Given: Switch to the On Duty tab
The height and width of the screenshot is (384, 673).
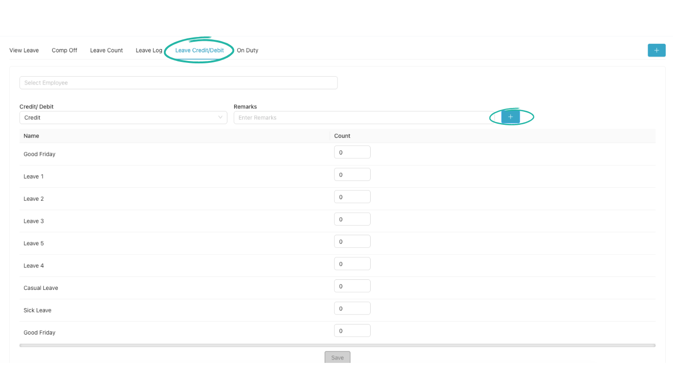Looking at the screenshot, I should pyautogui.click(x=247, y=50).
